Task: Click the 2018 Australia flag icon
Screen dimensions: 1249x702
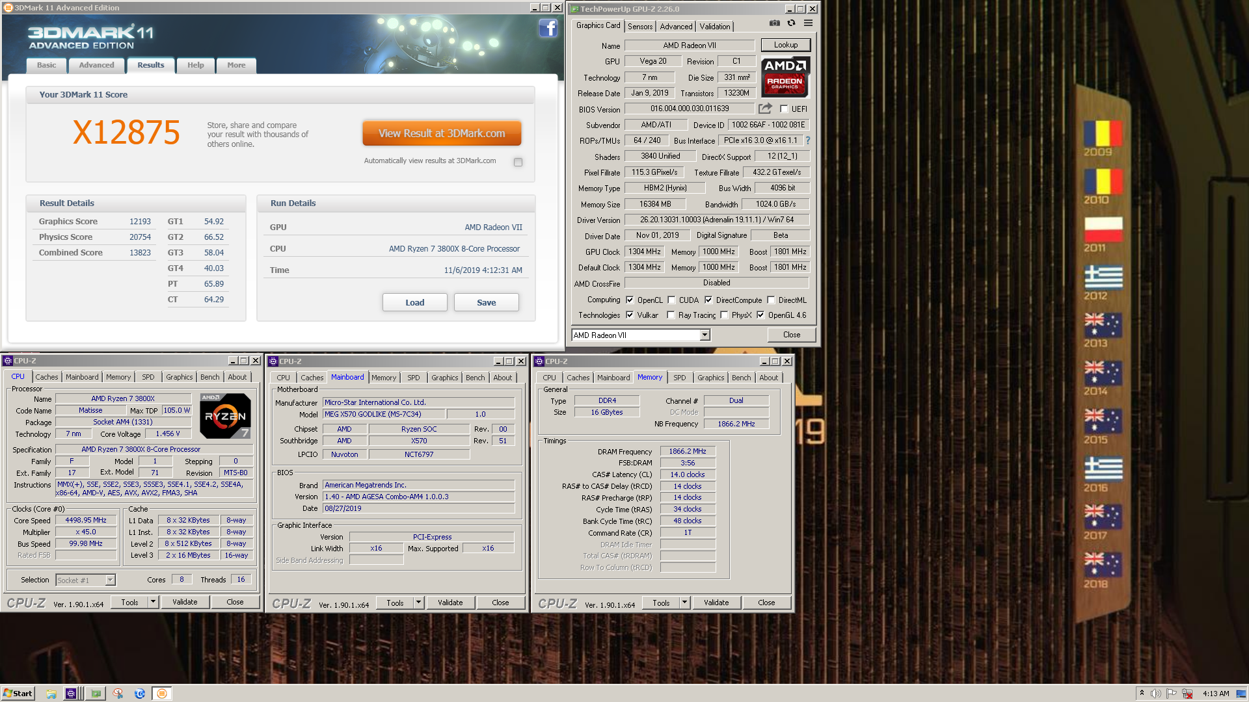Action: click(x=1102, y=565)
